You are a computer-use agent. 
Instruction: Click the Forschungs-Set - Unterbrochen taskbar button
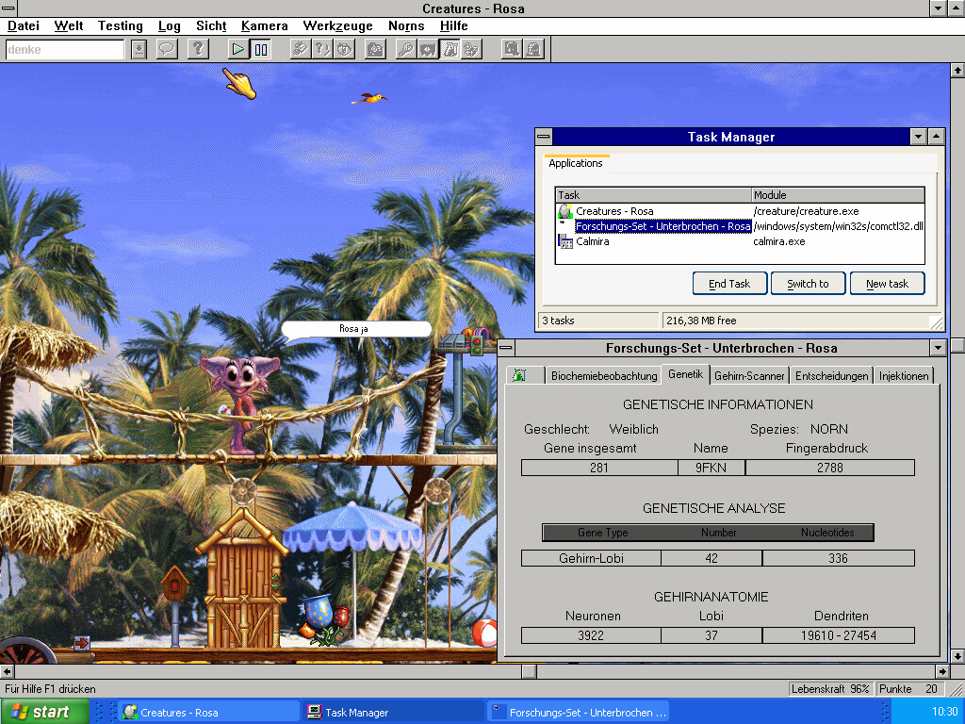click(579, 713)
